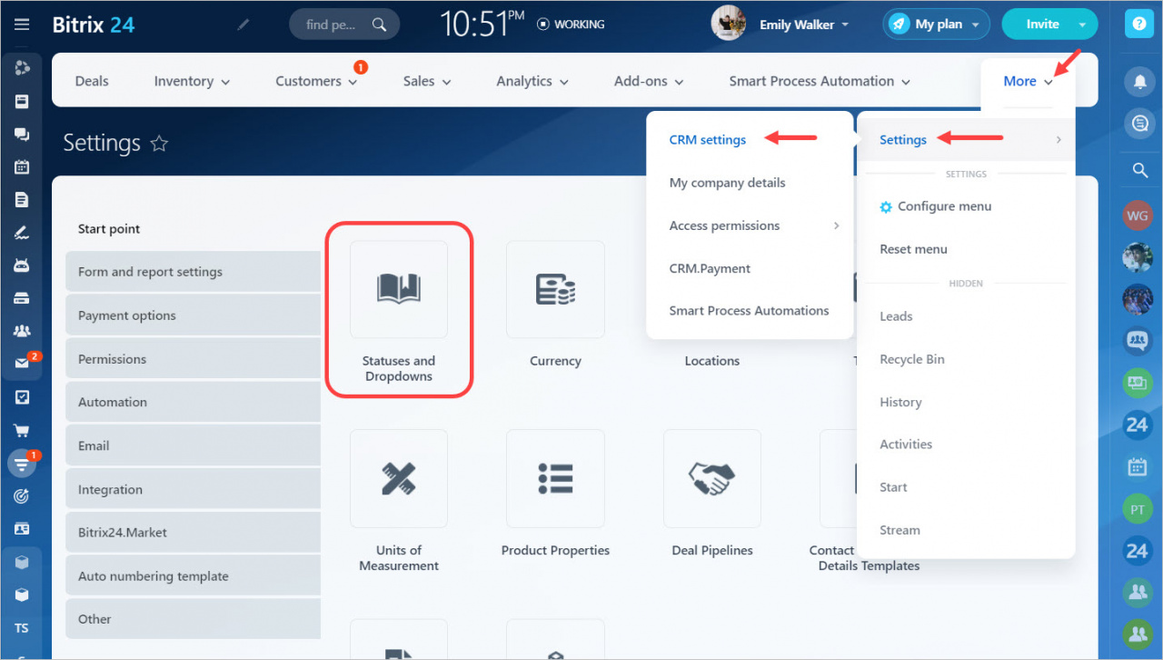Screen dimensions: 1163x660
Task: Select Smart Process Automations menu item
Action: (x=750, y=310)
